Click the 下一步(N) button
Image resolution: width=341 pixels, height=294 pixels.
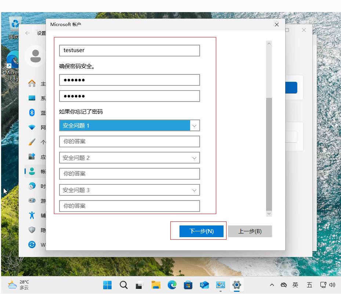coord(202,231)
